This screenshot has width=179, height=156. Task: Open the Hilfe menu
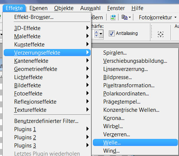(x=137, y=8)
